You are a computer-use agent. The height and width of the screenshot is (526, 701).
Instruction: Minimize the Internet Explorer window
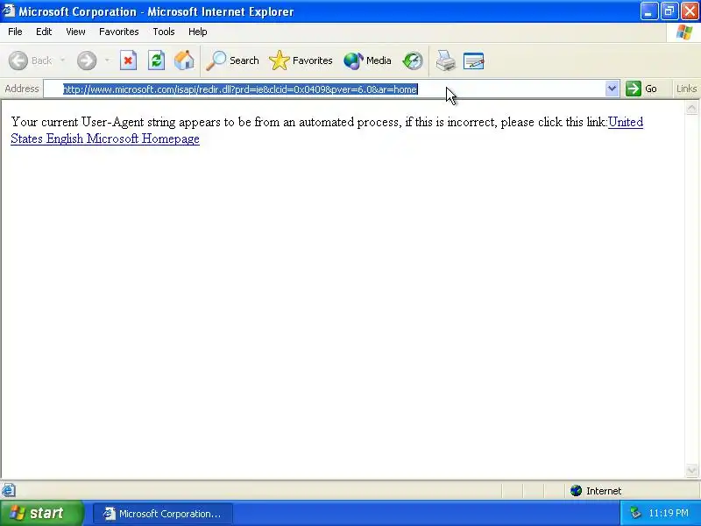click(x=648, y=11)
